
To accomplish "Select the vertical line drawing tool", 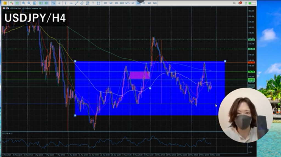I will pyautogui.click(x=66, y=3).
